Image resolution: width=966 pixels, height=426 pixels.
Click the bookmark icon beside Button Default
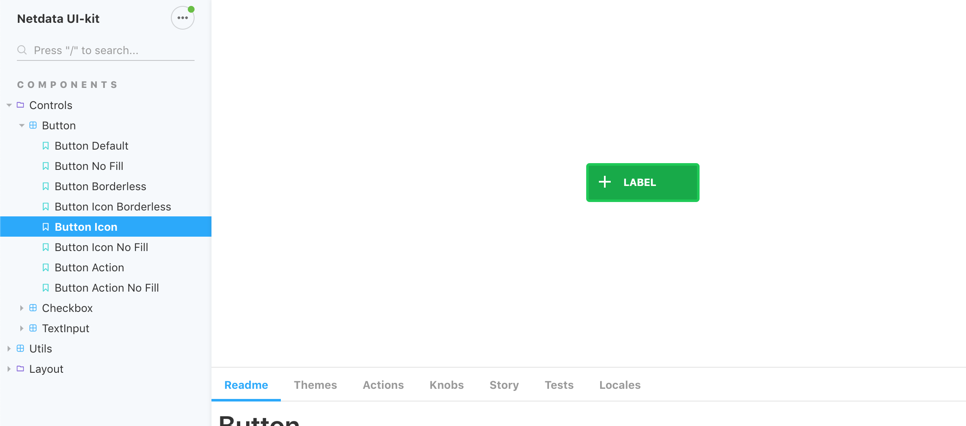(46, 145)
